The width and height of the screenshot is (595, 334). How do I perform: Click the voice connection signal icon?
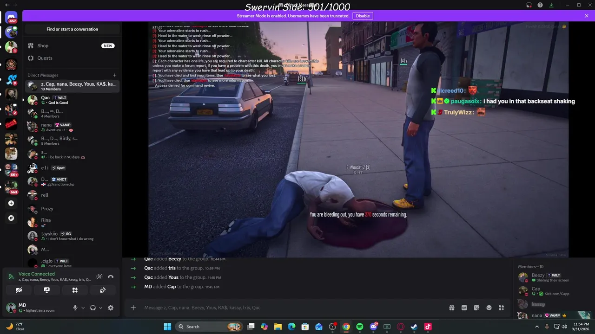pos(11,277)
